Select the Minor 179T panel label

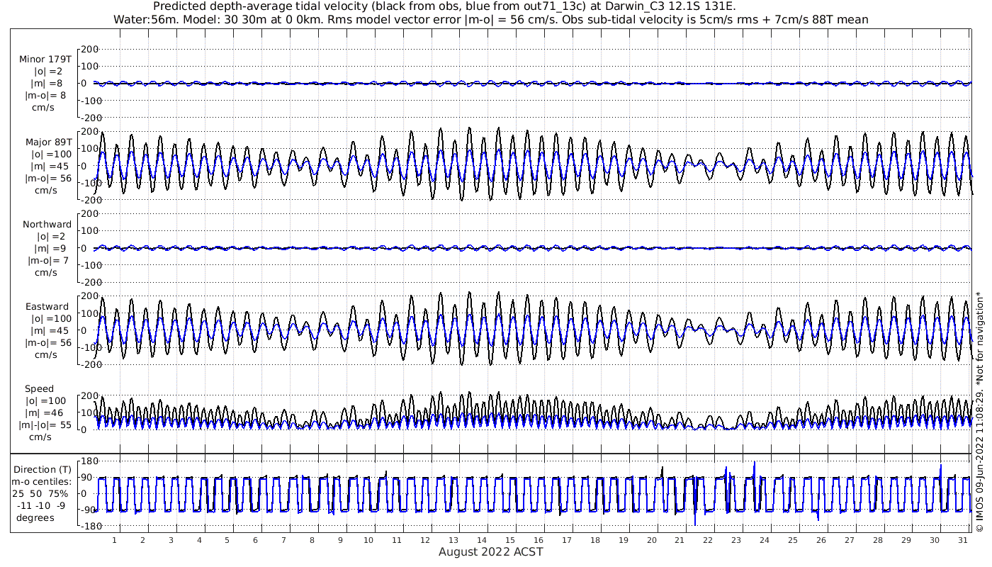pyautogui.click(x=45, y=59)
